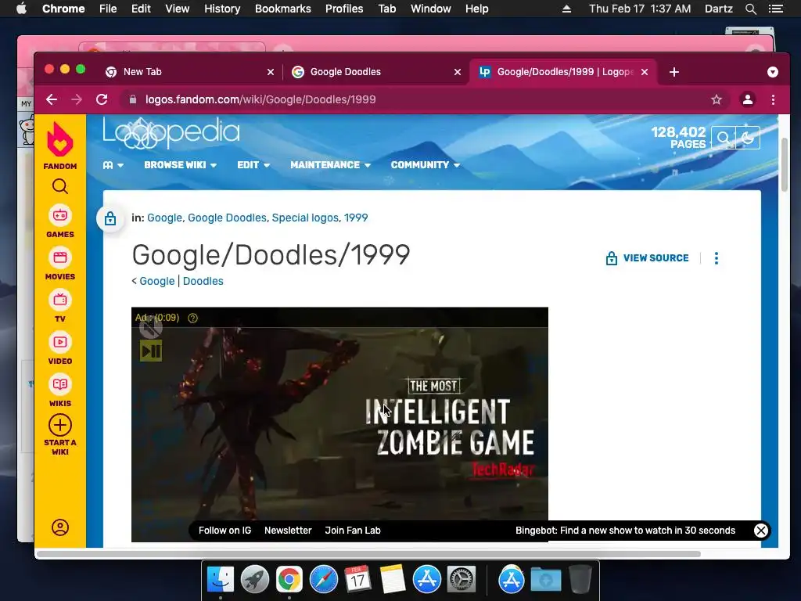This screenshot has height=601, width=801.
Task: Reload the current page
Action: coord(102,99)
